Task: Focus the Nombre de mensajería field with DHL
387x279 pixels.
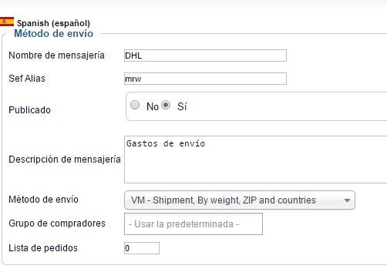Action: click(205, 55)
